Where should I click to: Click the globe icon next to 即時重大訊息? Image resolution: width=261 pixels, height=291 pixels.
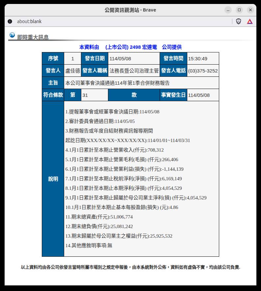(12, 35)
